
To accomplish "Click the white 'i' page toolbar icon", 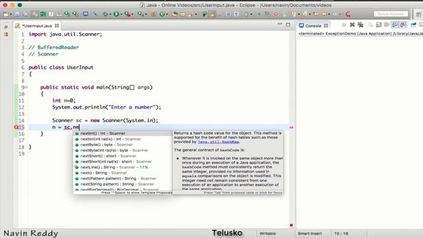I will tap(51, 14).
